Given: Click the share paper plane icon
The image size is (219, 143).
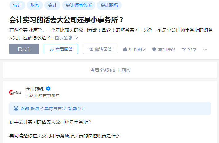Looking at the screenshot, I should (184, 49).
